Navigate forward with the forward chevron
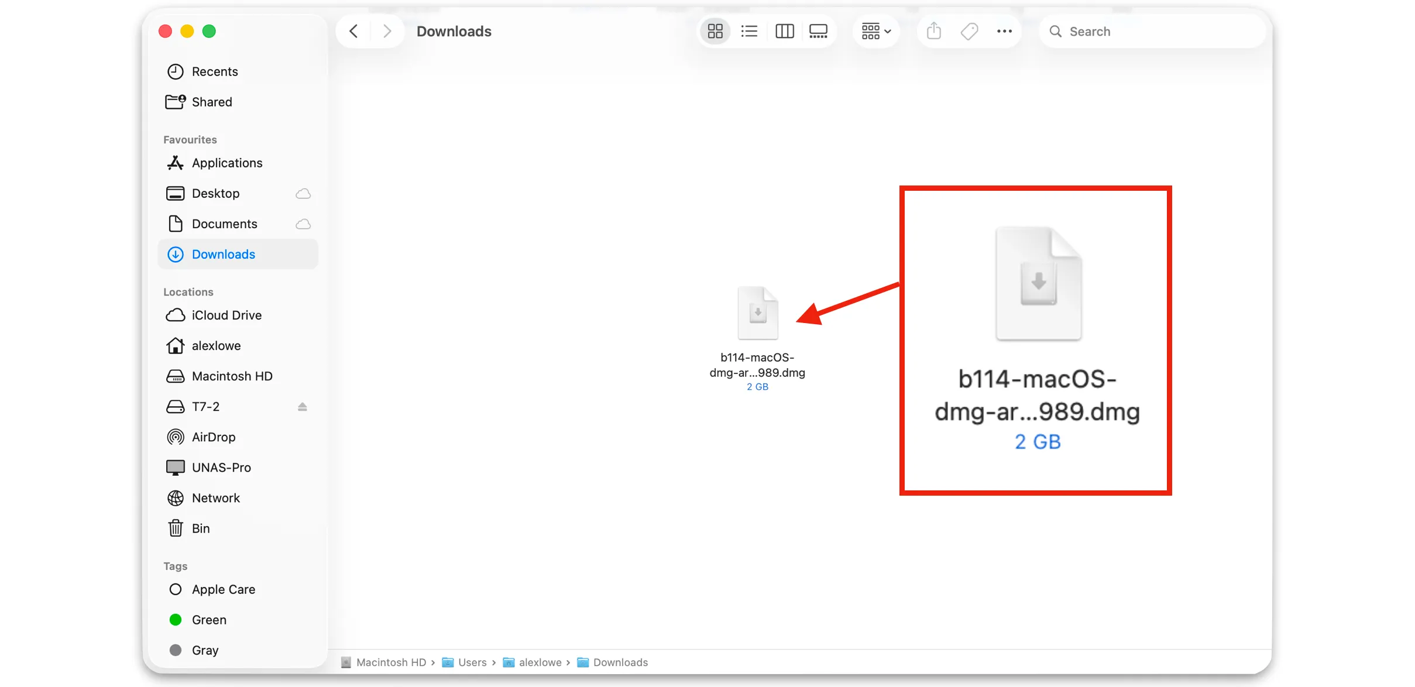Screen dimensions: 1415x687 387,31
